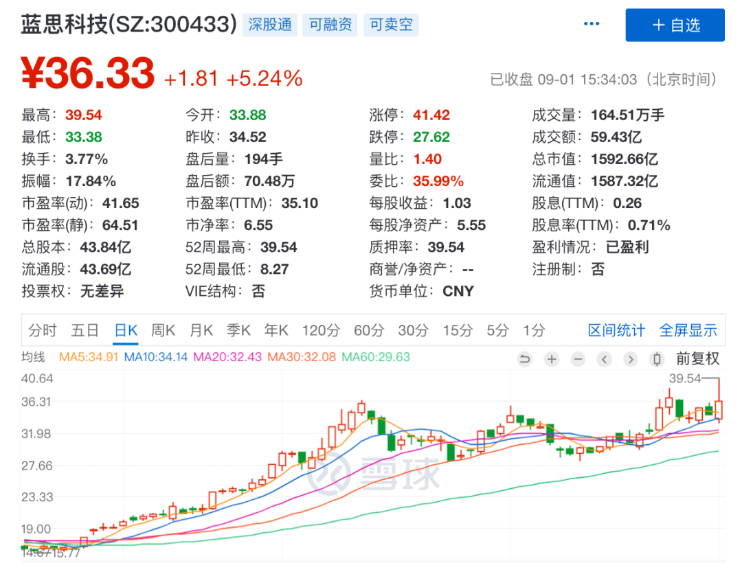
Task: Click the latest candlestick on chart
Action: [x=719, y=405]
